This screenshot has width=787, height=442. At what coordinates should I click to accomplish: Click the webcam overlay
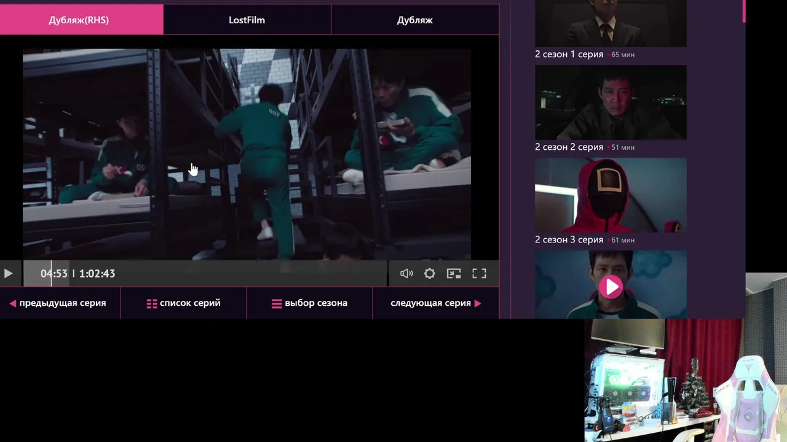[x=686, y=380]
